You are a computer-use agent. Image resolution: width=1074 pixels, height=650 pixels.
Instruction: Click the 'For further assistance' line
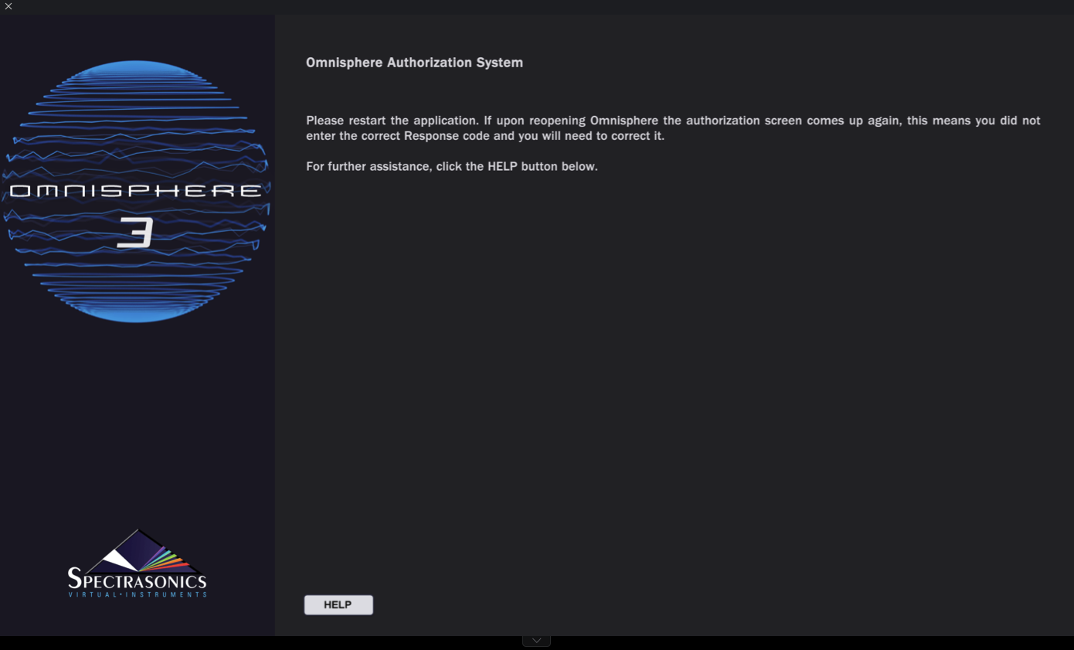451,166
